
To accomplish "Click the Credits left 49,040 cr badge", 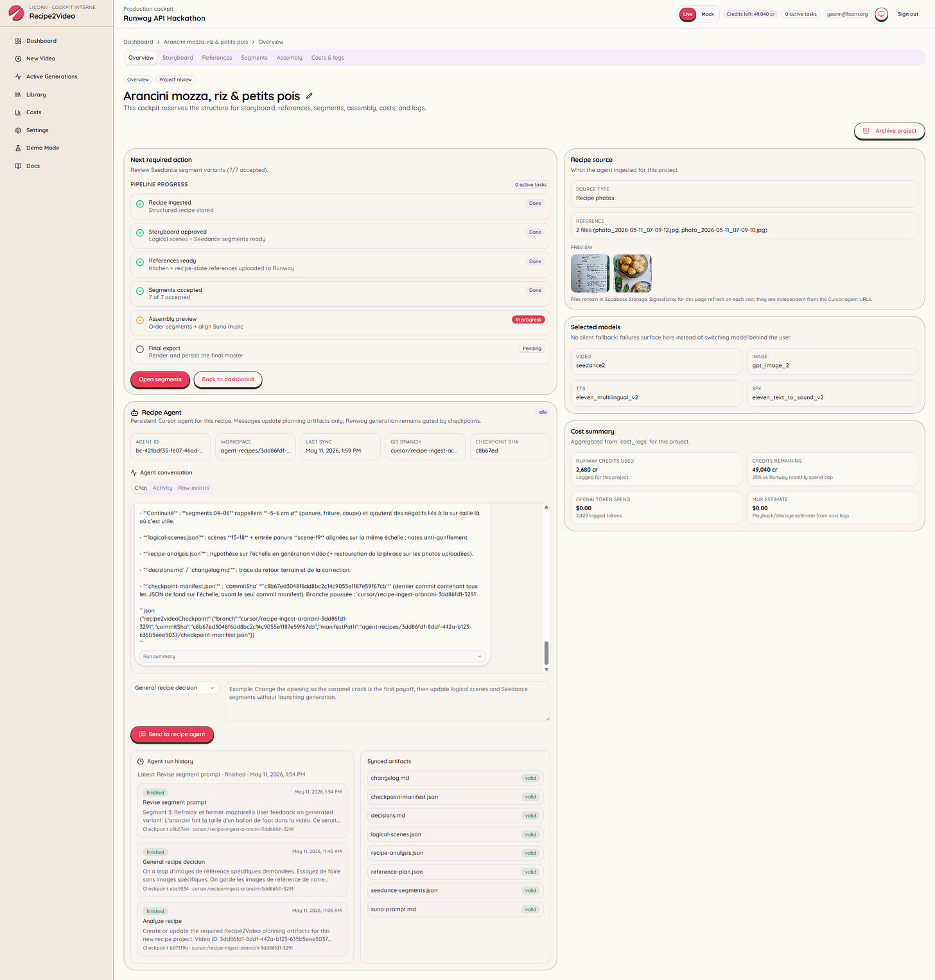I will point(750,14).
